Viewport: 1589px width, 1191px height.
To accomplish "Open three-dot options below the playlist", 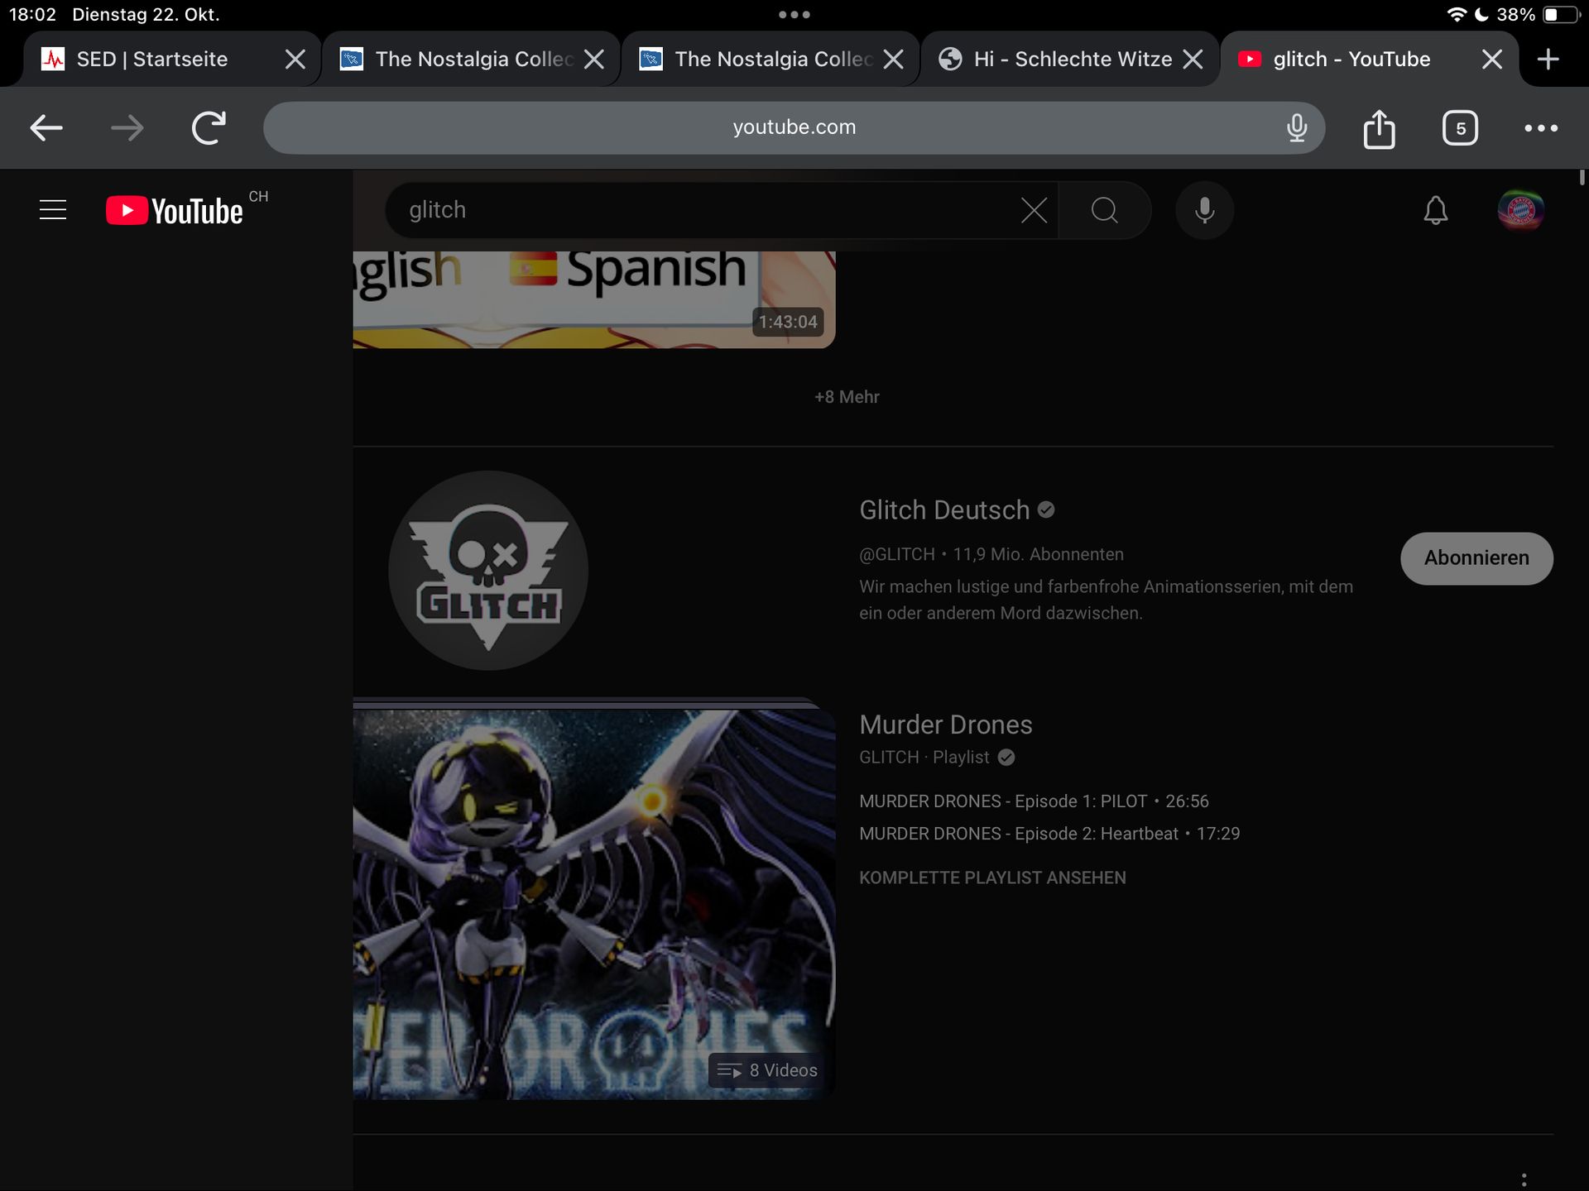I will point(1524,1179).
